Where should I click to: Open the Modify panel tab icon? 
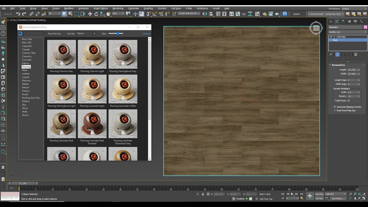(337, 21)
